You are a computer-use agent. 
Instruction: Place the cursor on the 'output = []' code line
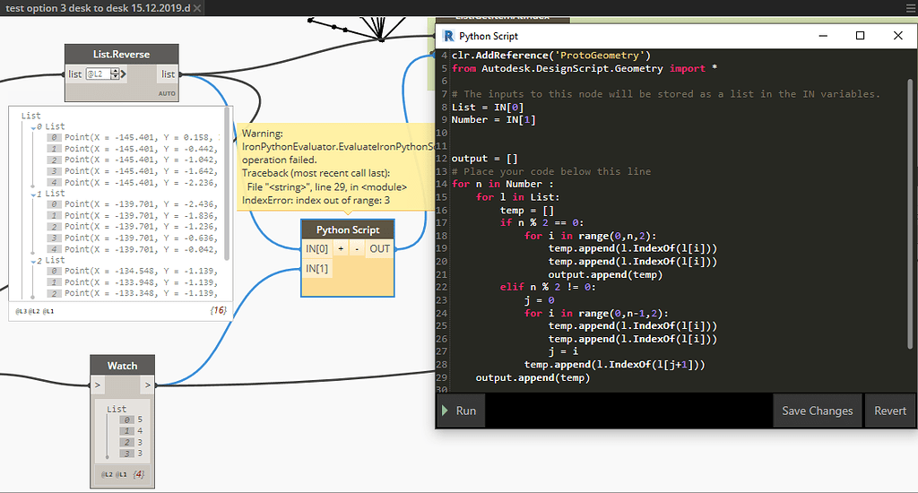485,159
